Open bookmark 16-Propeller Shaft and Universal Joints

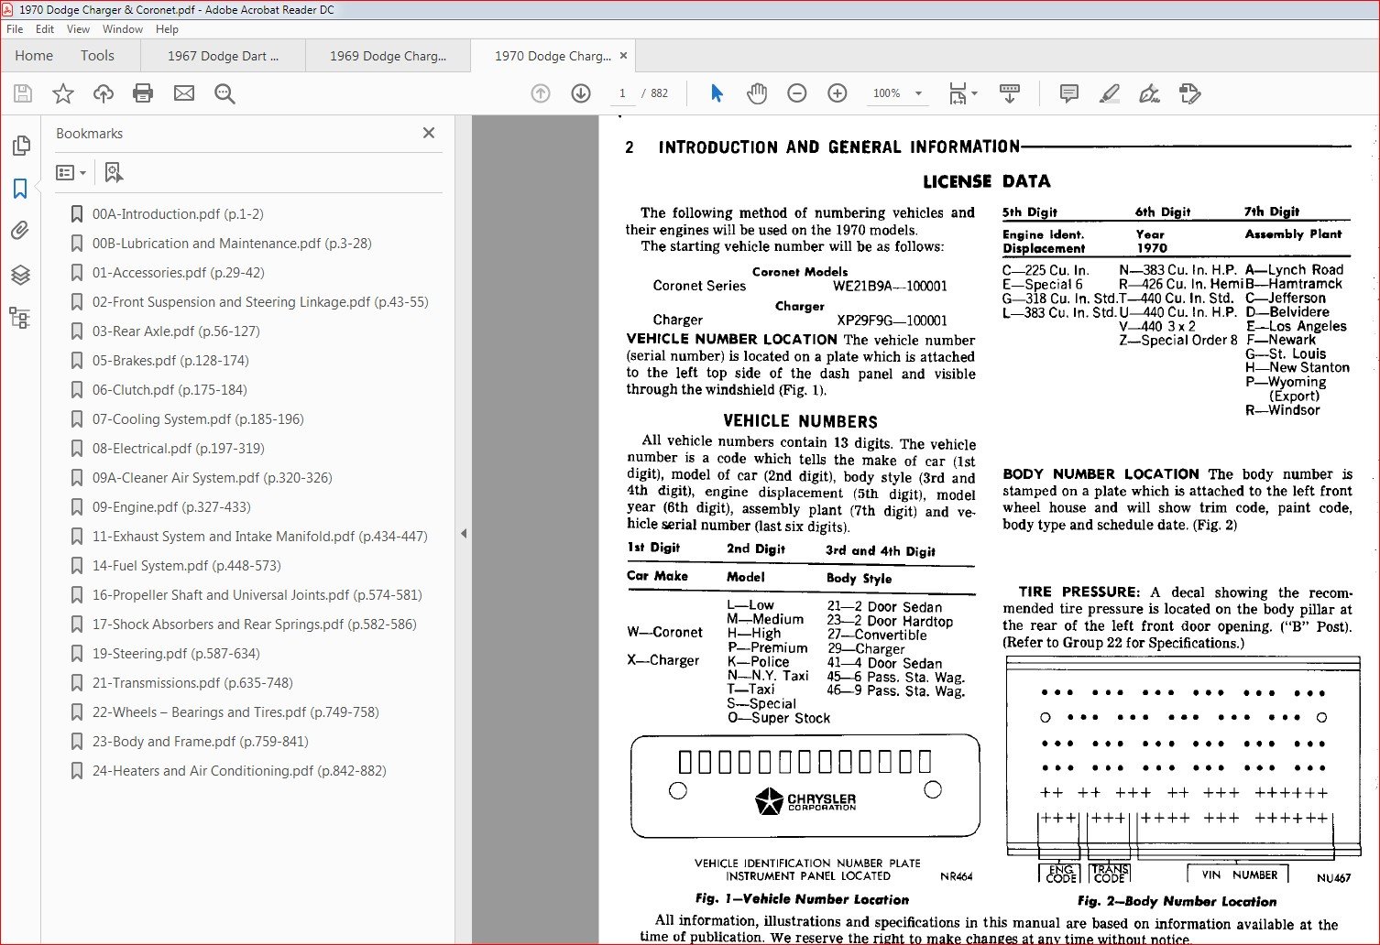pyautogui.click(x=257, y=595)
